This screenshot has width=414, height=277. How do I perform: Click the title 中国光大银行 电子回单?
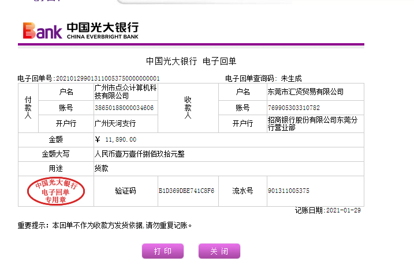191,61
